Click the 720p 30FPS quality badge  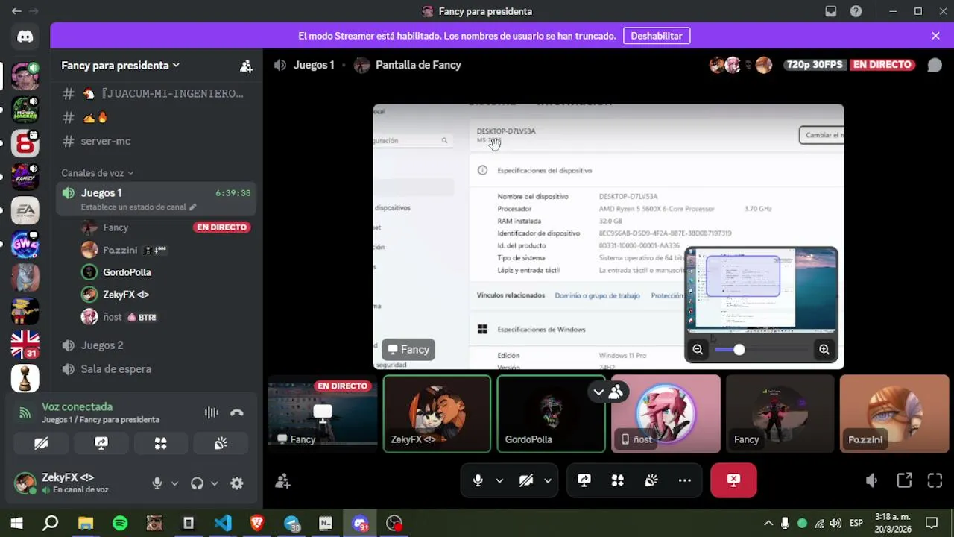tap(814, 65)
